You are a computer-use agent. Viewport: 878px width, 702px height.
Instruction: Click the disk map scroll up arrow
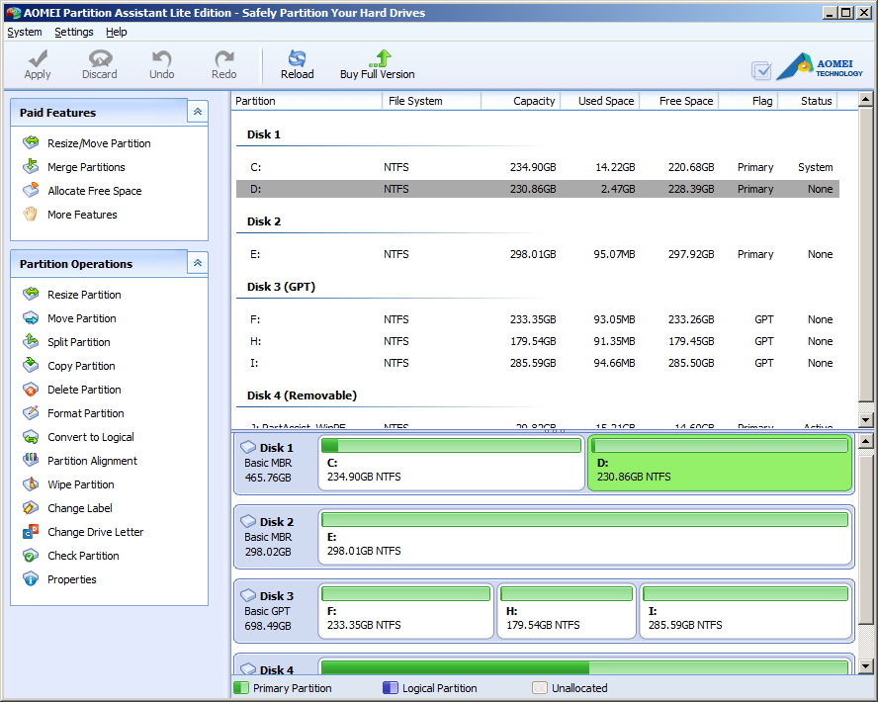pyautogui.click(x=866, y=441)
